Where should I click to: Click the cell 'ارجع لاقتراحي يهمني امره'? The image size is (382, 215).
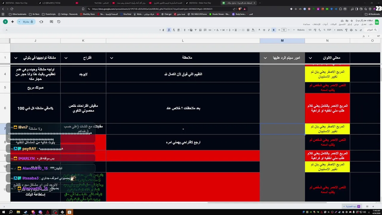[x=183, y=142]
